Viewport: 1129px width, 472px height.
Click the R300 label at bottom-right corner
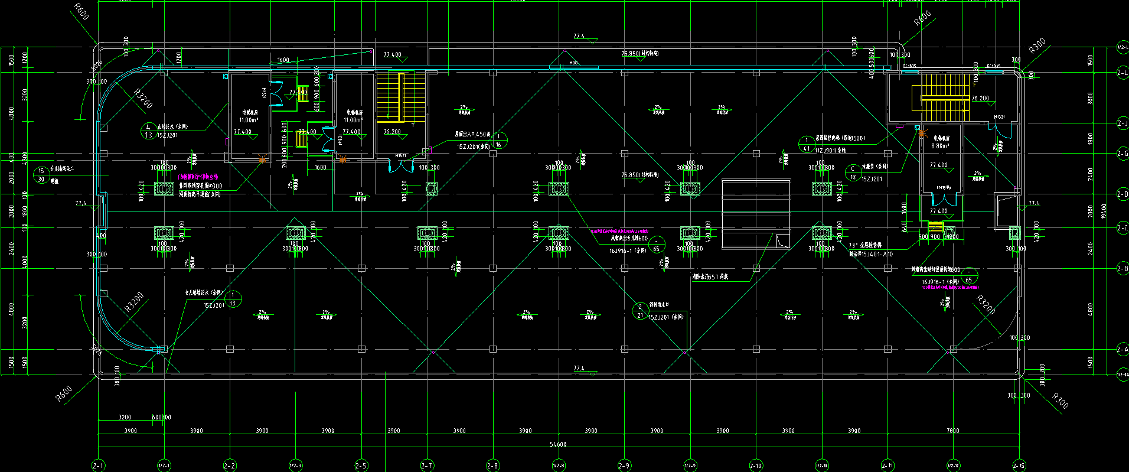1060,401
